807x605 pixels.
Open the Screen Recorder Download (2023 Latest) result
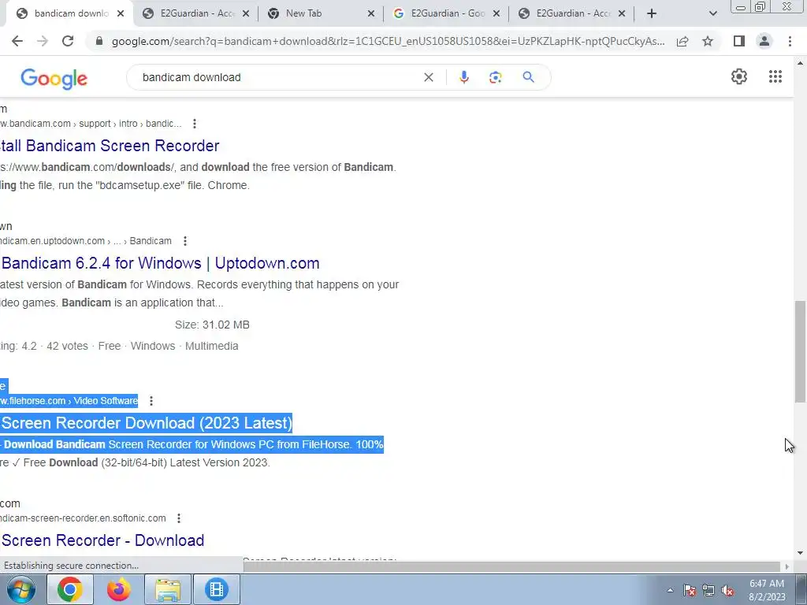[146, 423]
